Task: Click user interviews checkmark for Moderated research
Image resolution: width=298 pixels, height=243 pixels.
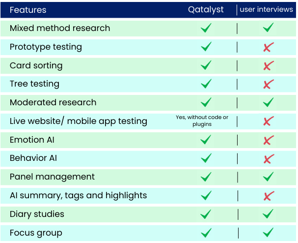Action: point(268,102)
